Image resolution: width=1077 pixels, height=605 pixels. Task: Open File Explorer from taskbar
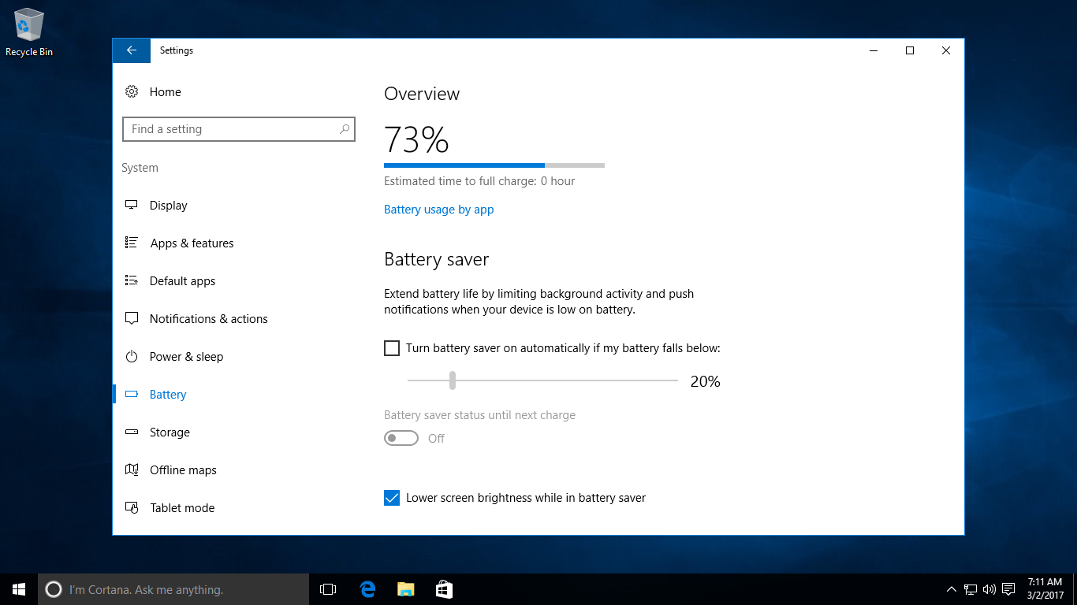(x=405, y=589)
